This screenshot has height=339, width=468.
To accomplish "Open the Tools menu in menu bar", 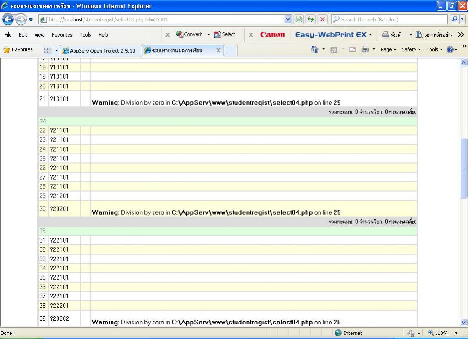I will (x=85, y=35).
